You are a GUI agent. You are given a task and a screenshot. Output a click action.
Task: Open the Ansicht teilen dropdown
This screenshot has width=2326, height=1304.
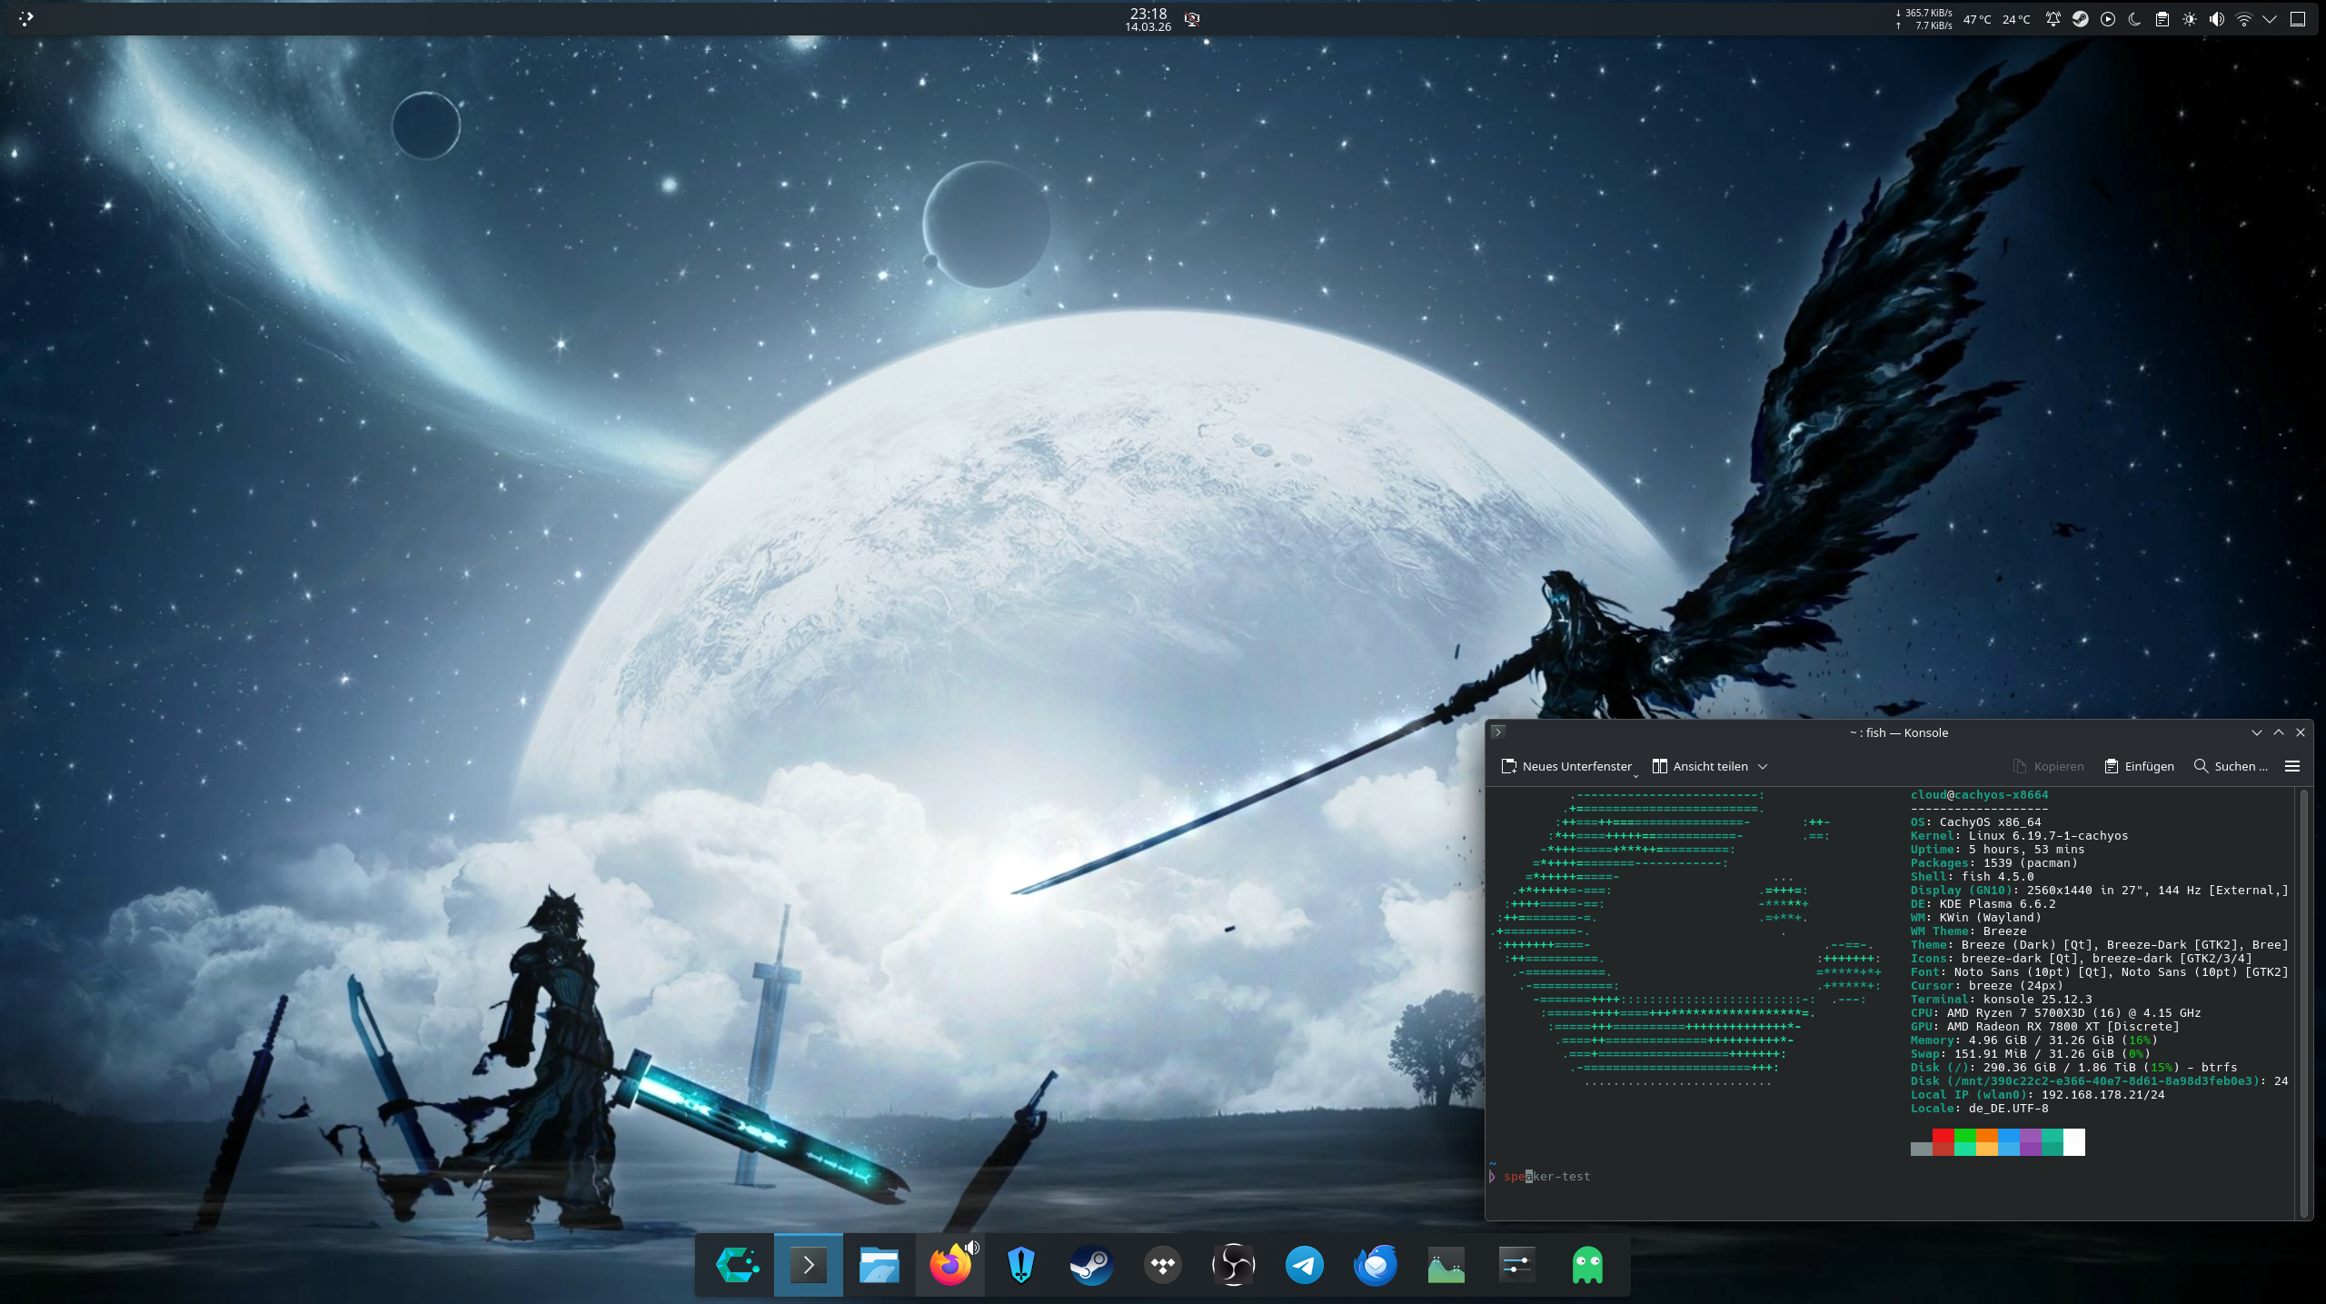tap(1763, 766)
